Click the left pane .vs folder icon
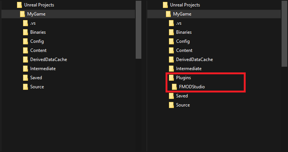Screen dimensions: 288x152 coord(25,23)
